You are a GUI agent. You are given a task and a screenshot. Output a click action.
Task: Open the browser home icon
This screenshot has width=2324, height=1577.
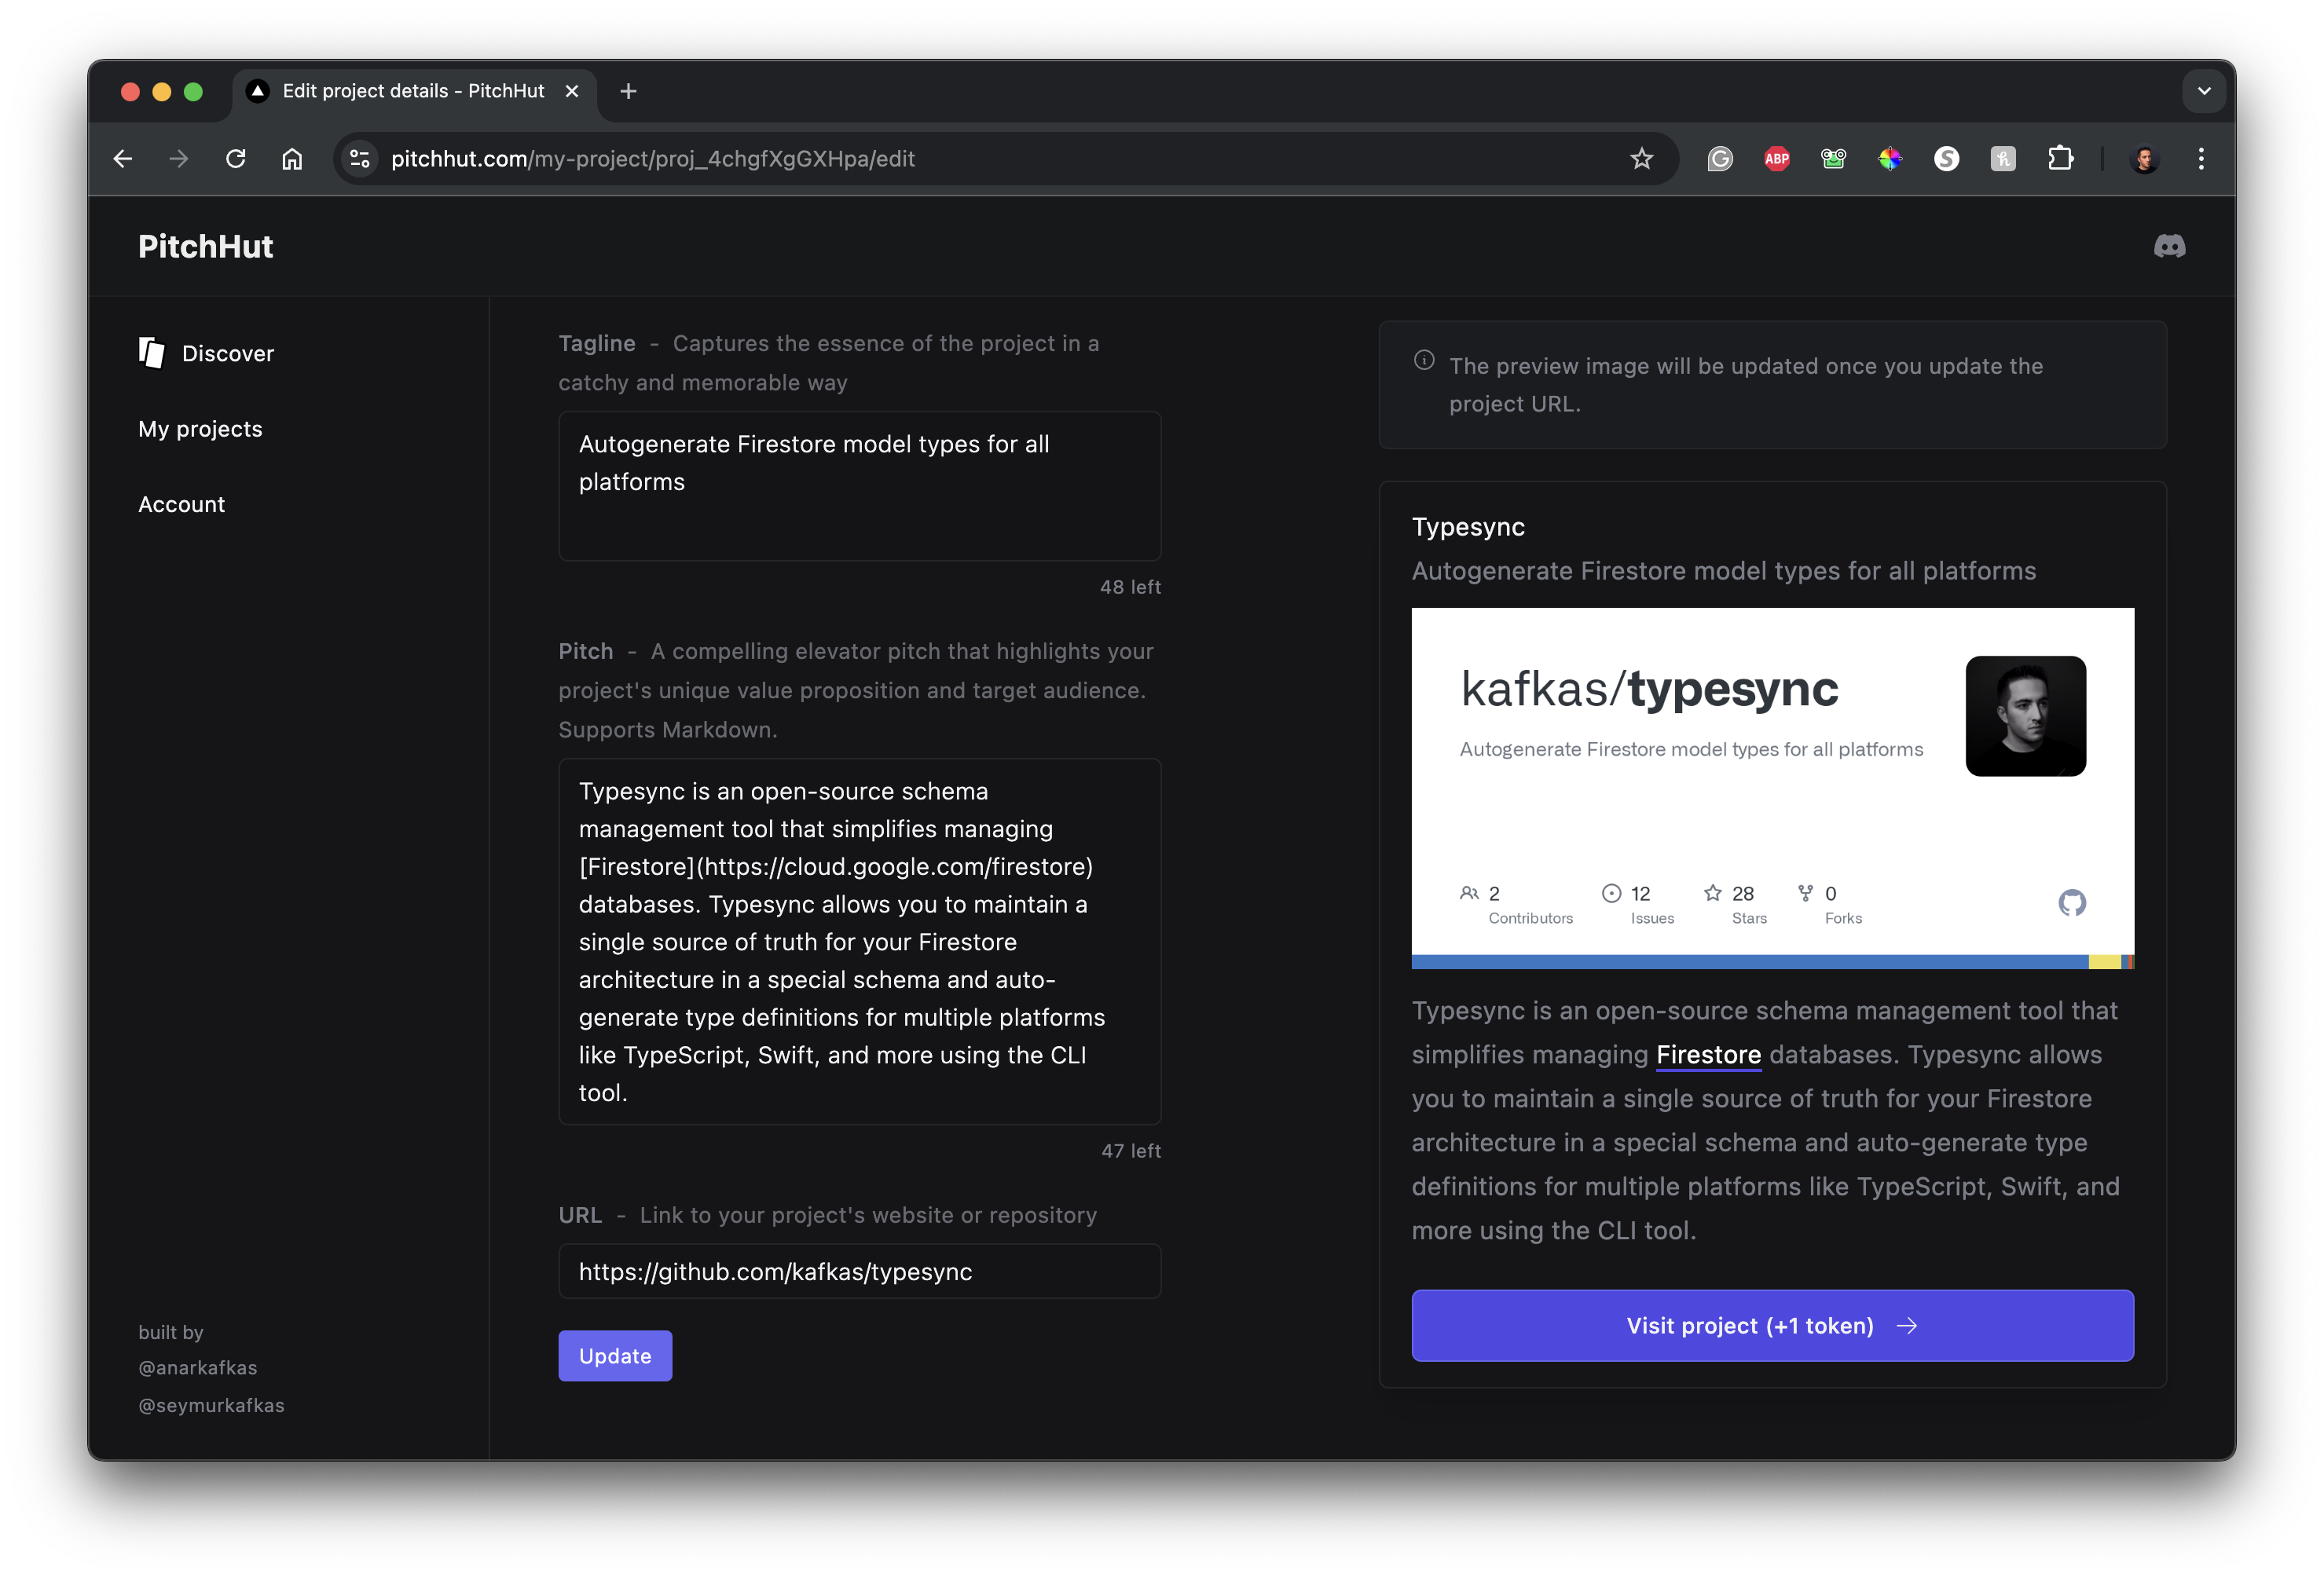pyautogui.click(x=292, y=159)
